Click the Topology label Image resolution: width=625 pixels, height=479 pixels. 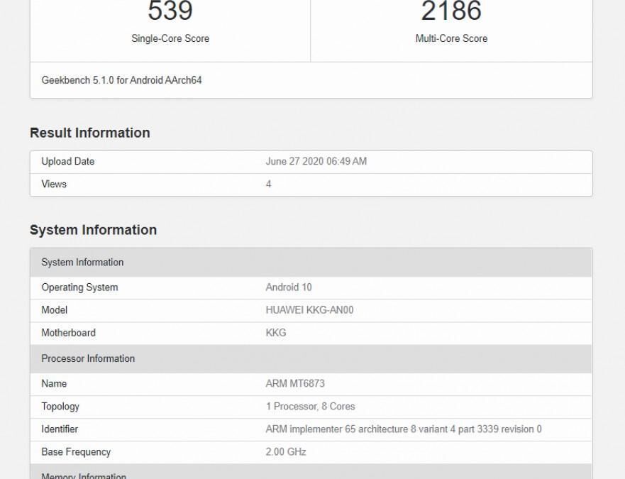[60, 407]
